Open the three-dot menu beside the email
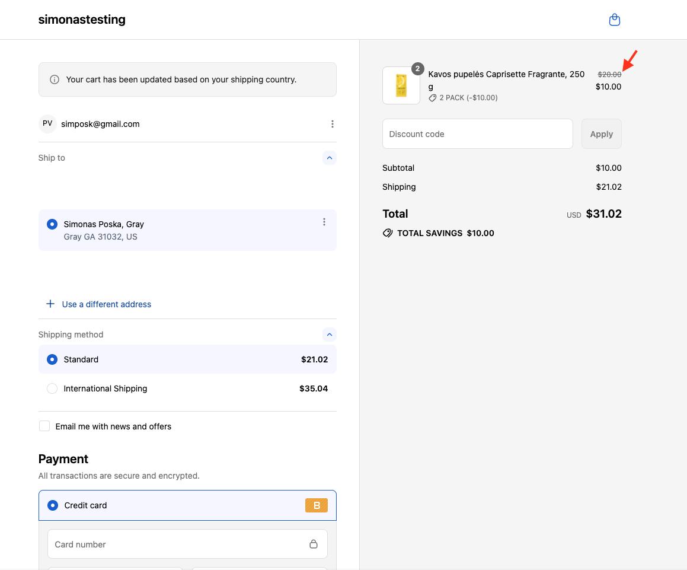Image resolution: width=687 pixels, height=570 pixels. click(332, 124)
